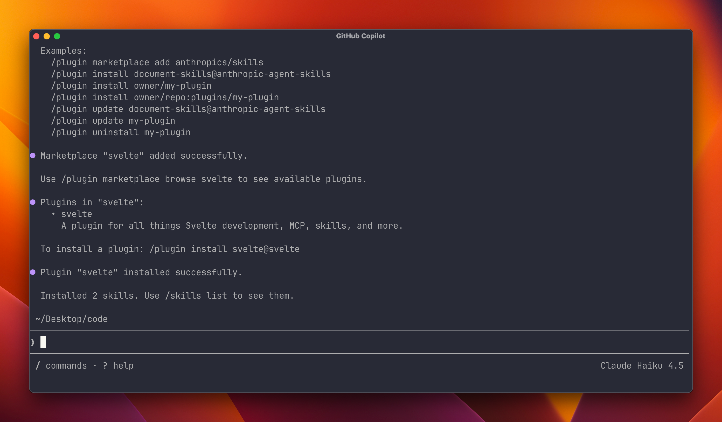722x422 pixels.
Task: Click '/plugin install document-skills@anthropic-agent-skills' line
Action: 191,74
